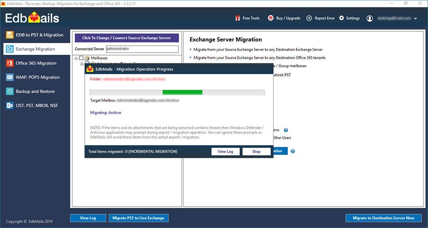Click the user account avatar icon
This screenshot has width=428, height=228.
[x=370, y=18]
